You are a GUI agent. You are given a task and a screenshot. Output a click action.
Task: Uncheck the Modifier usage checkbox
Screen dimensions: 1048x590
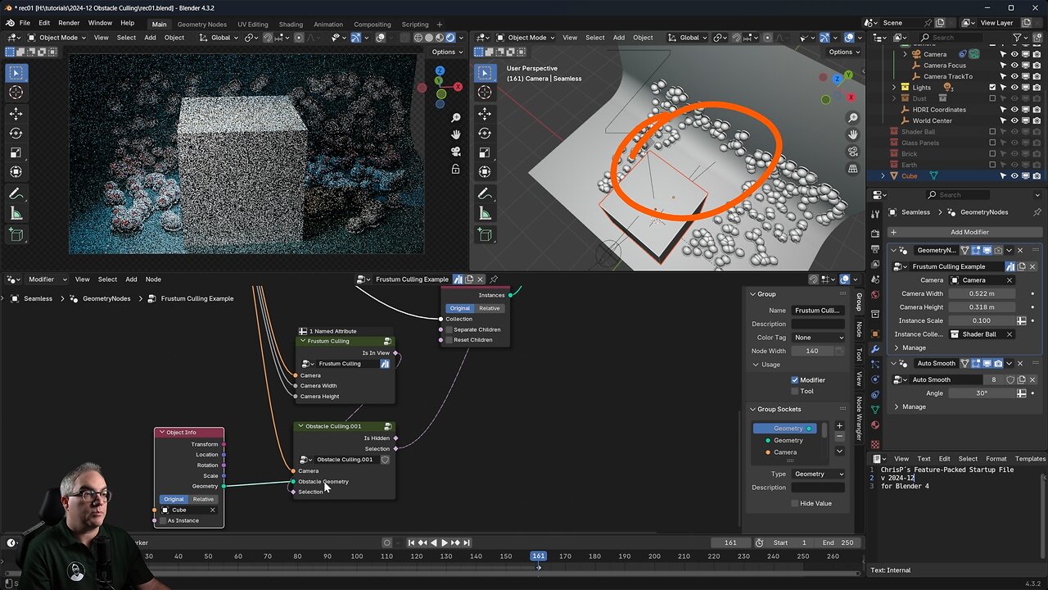pyautogui.click(x=795, y=380)
